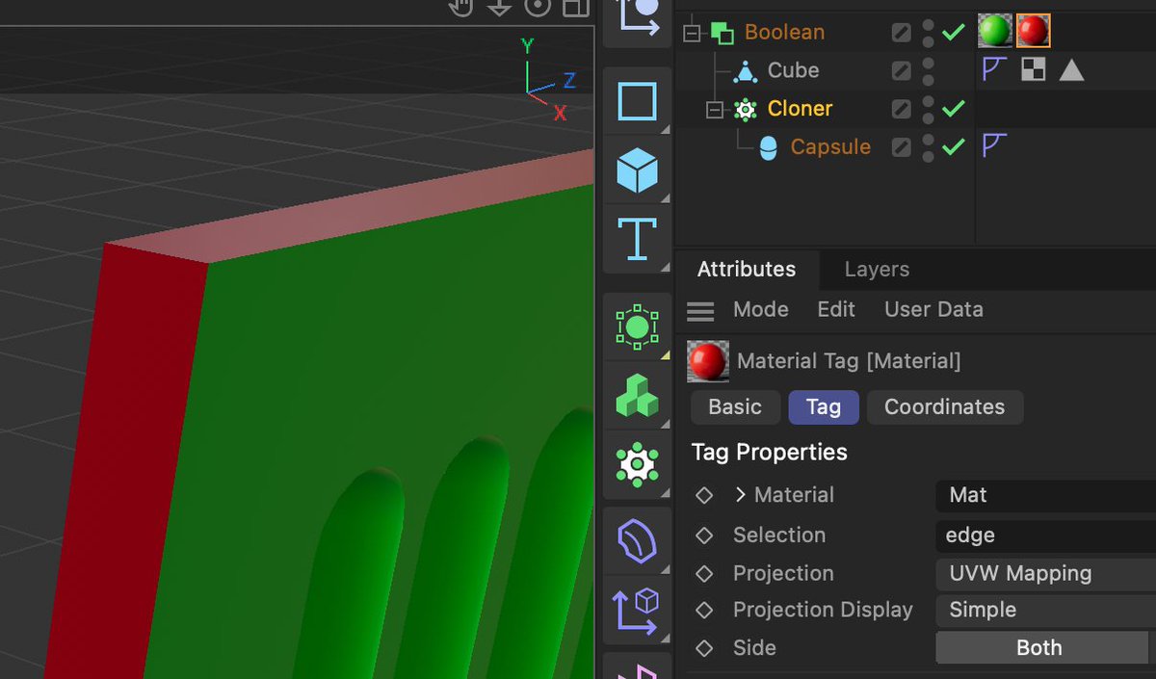The width and height of the screenshot is (1156, 679).
Task: Add a Cube primitive from the palette
Action: [x=638, y=171]
